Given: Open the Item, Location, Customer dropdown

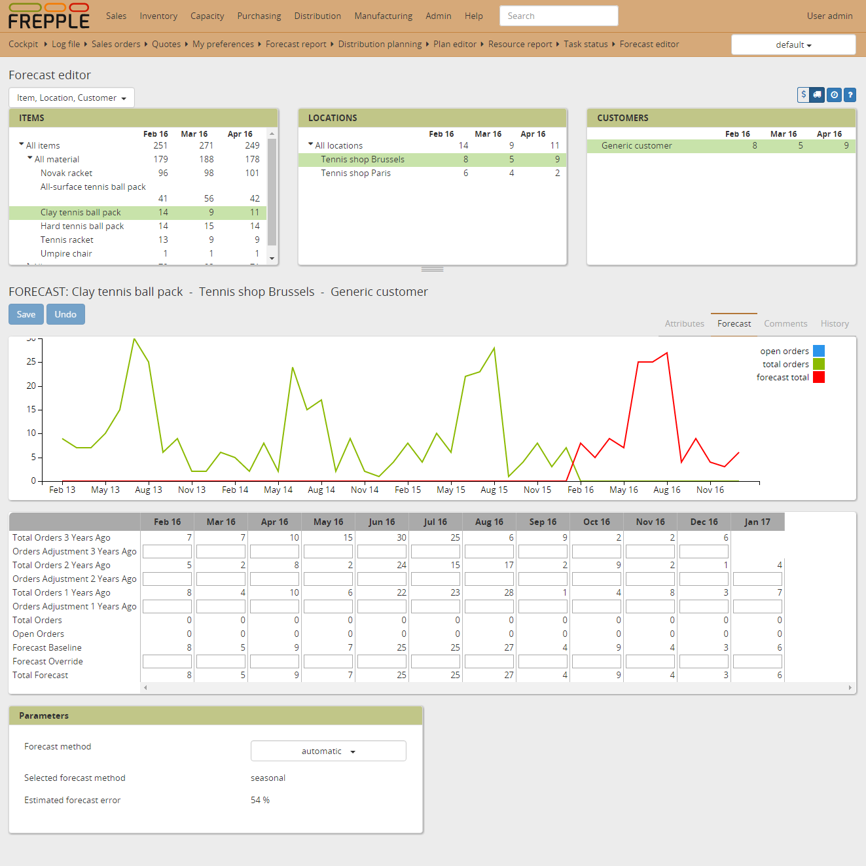Looking at the screenshot, I should pos(71,98).
